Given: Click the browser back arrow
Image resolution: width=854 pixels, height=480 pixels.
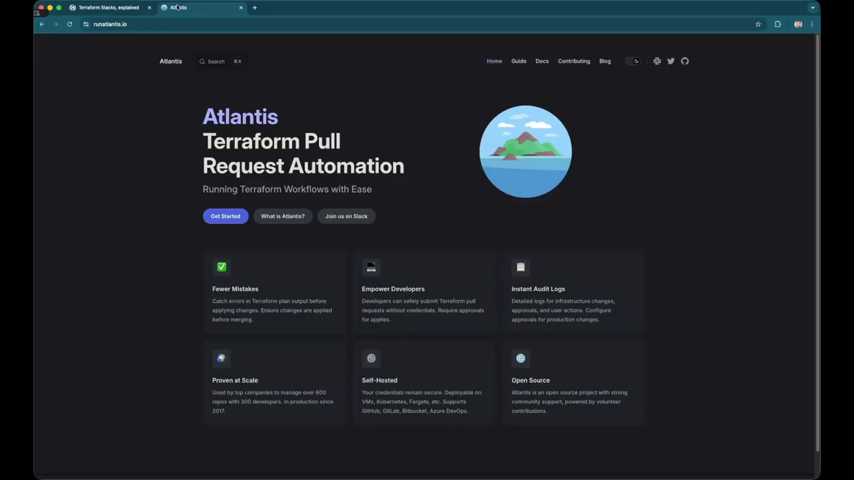Looking at the screenshot, I should pos(42,24).
